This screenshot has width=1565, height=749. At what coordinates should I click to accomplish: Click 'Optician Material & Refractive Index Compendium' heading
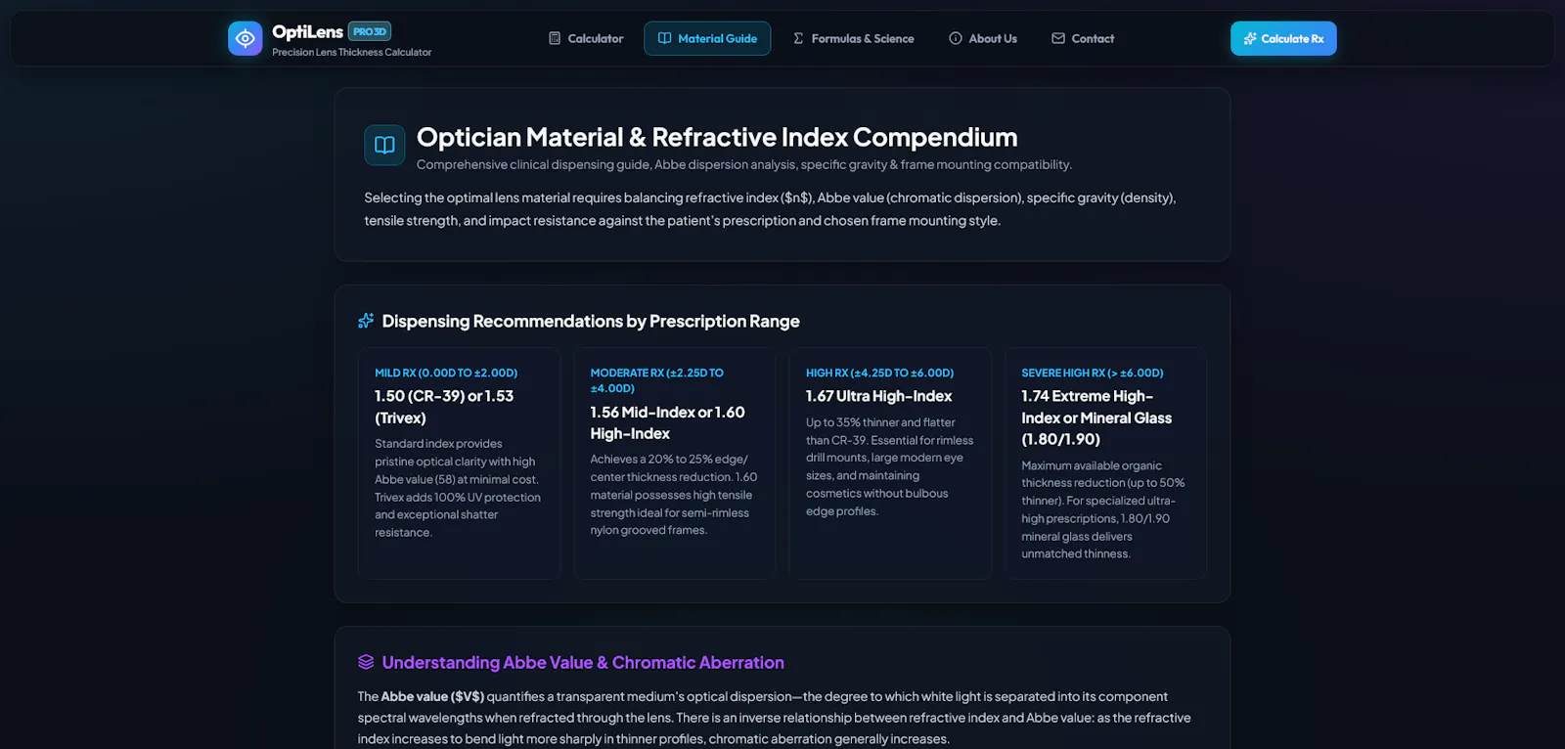717,137
